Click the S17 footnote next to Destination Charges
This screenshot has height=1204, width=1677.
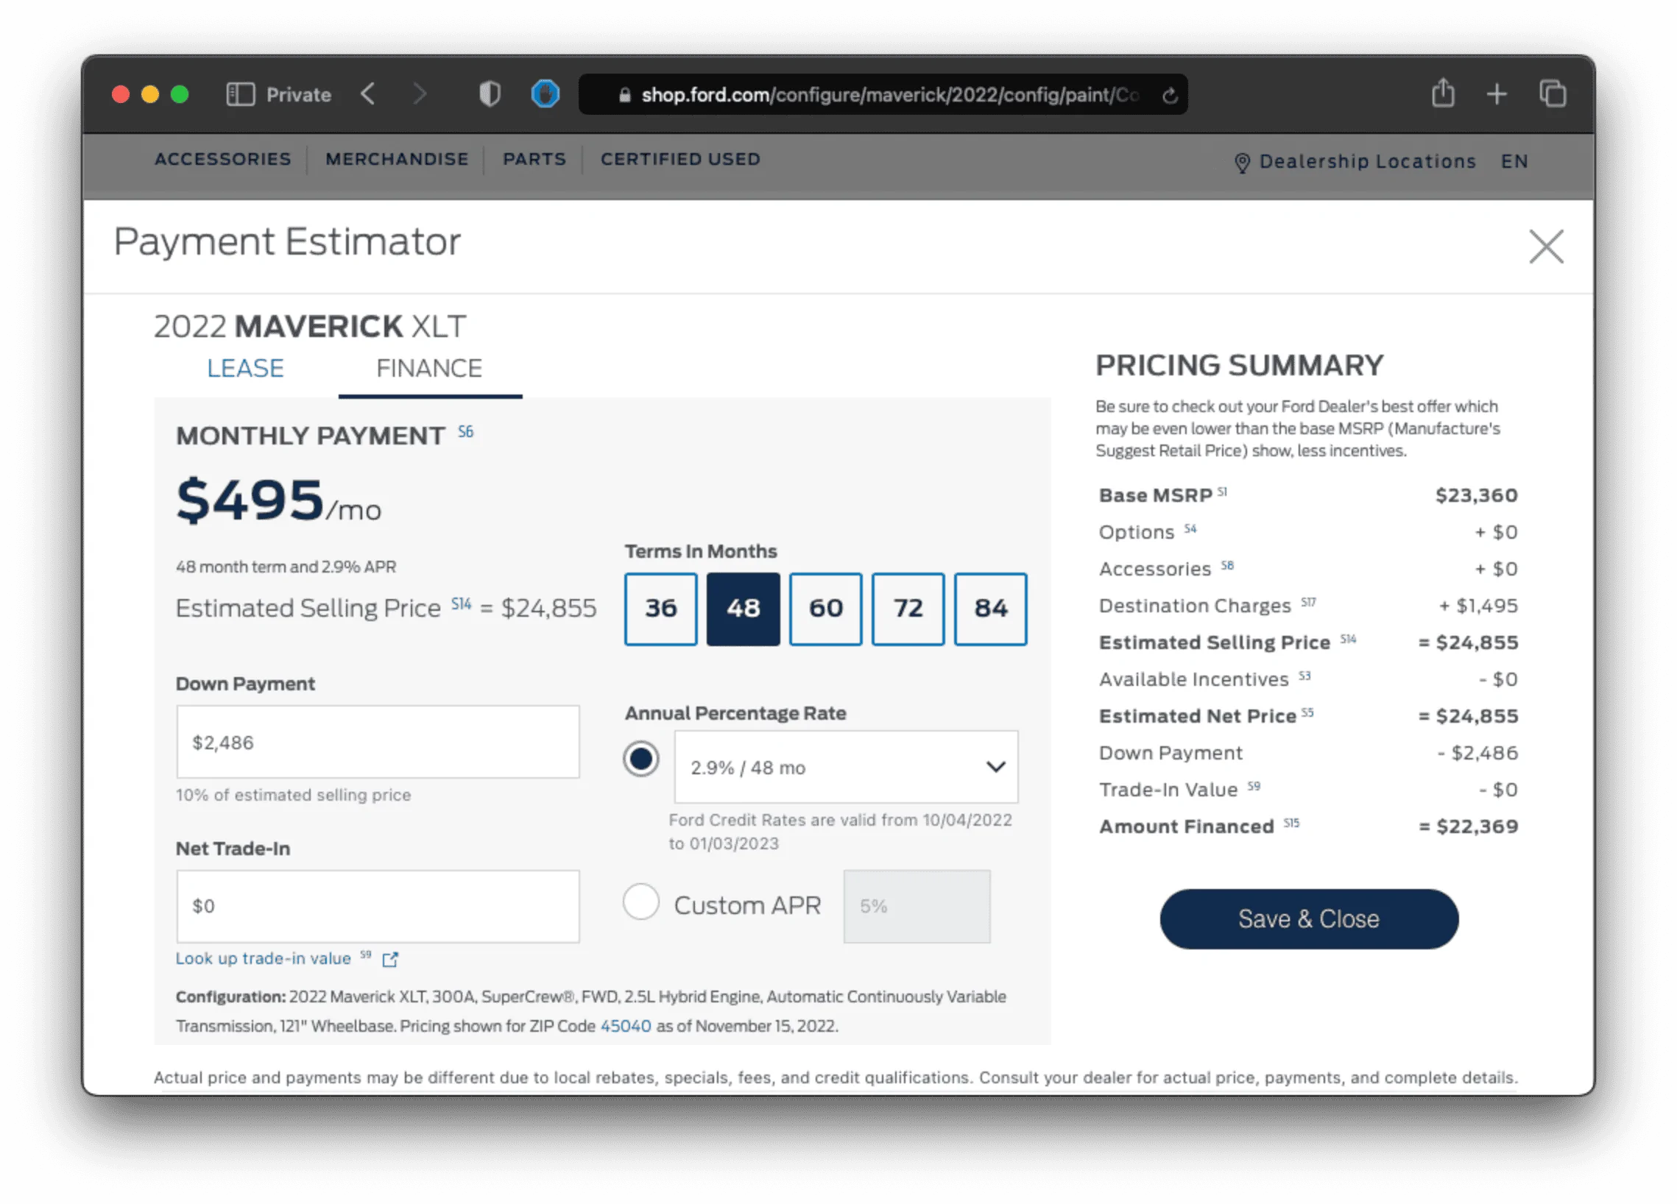1308,601
